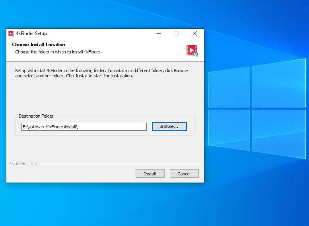Click the 'Choose the folder in which' subheading

coord(58,52)
